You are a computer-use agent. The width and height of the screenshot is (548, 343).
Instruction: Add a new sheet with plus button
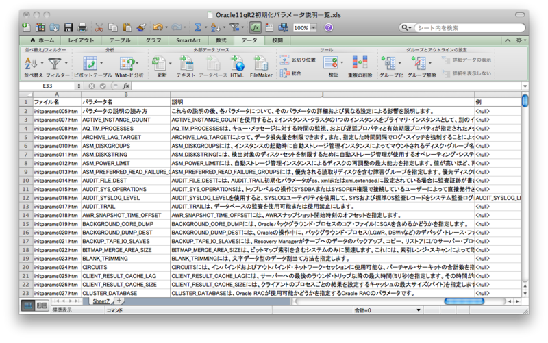[x=119, y=301]
